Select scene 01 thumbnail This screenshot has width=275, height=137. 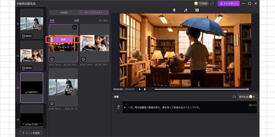point(32,24)
